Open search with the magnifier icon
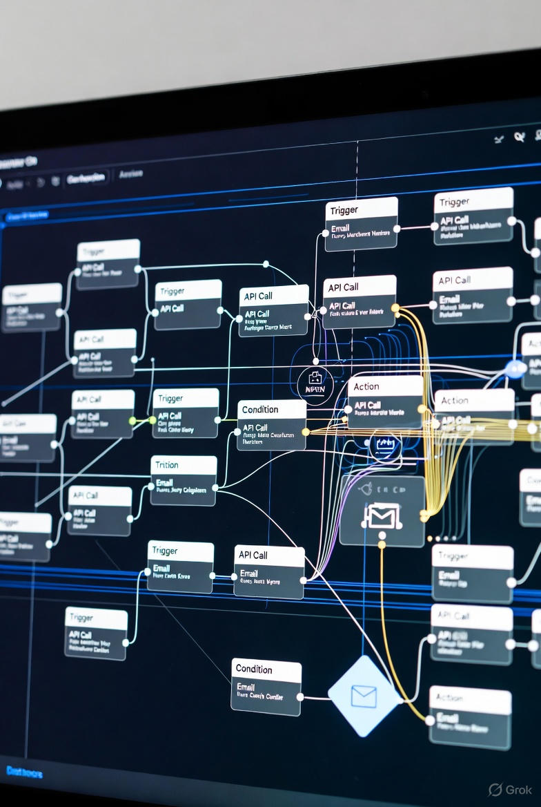The height and width of the screenshot is (807, 541). [519, 137]
